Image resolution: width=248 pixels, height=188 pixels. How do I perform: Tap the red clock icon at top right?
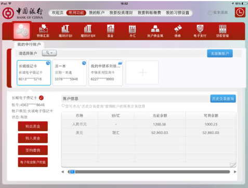pos(240,12)
